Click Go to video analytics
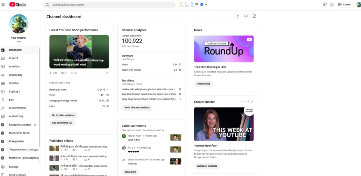 click(x=63, y=115)
